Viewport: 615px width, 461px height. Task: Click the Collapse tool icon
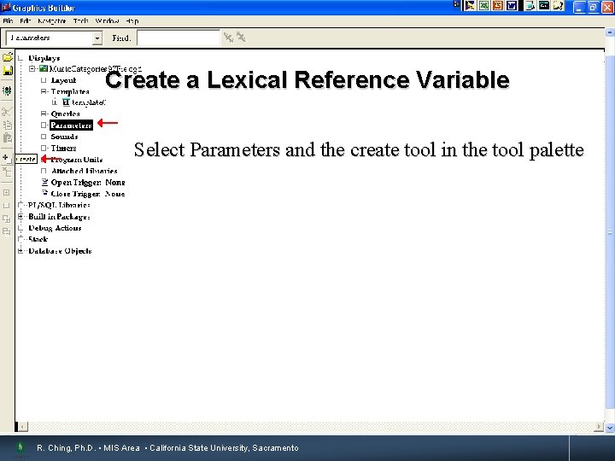6,206
